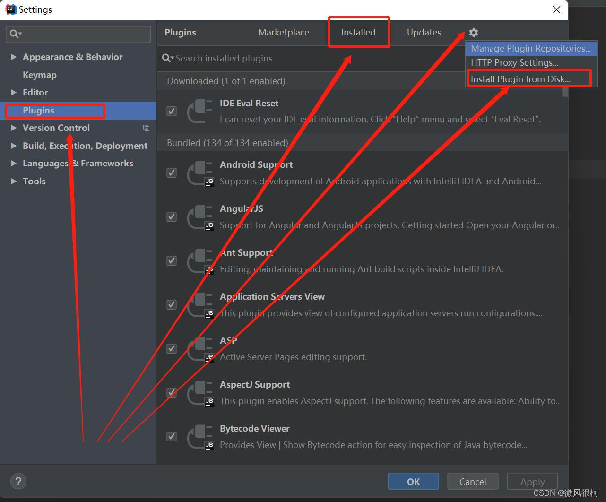This screenshot has width=606, height=502.
Task: Click the 'Ant Support' plugin name
Action: point(246,253)
